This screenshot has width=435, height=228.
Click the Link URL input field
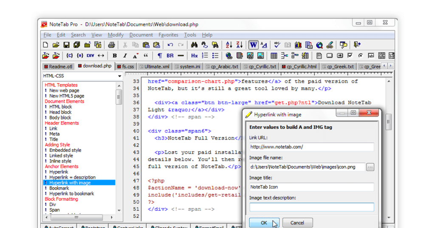(311, 147)
